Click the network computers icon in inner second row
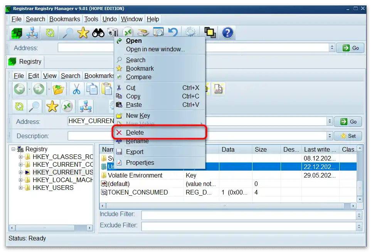The width and height of the screenshot is (372, 252). tap(86, 107)
